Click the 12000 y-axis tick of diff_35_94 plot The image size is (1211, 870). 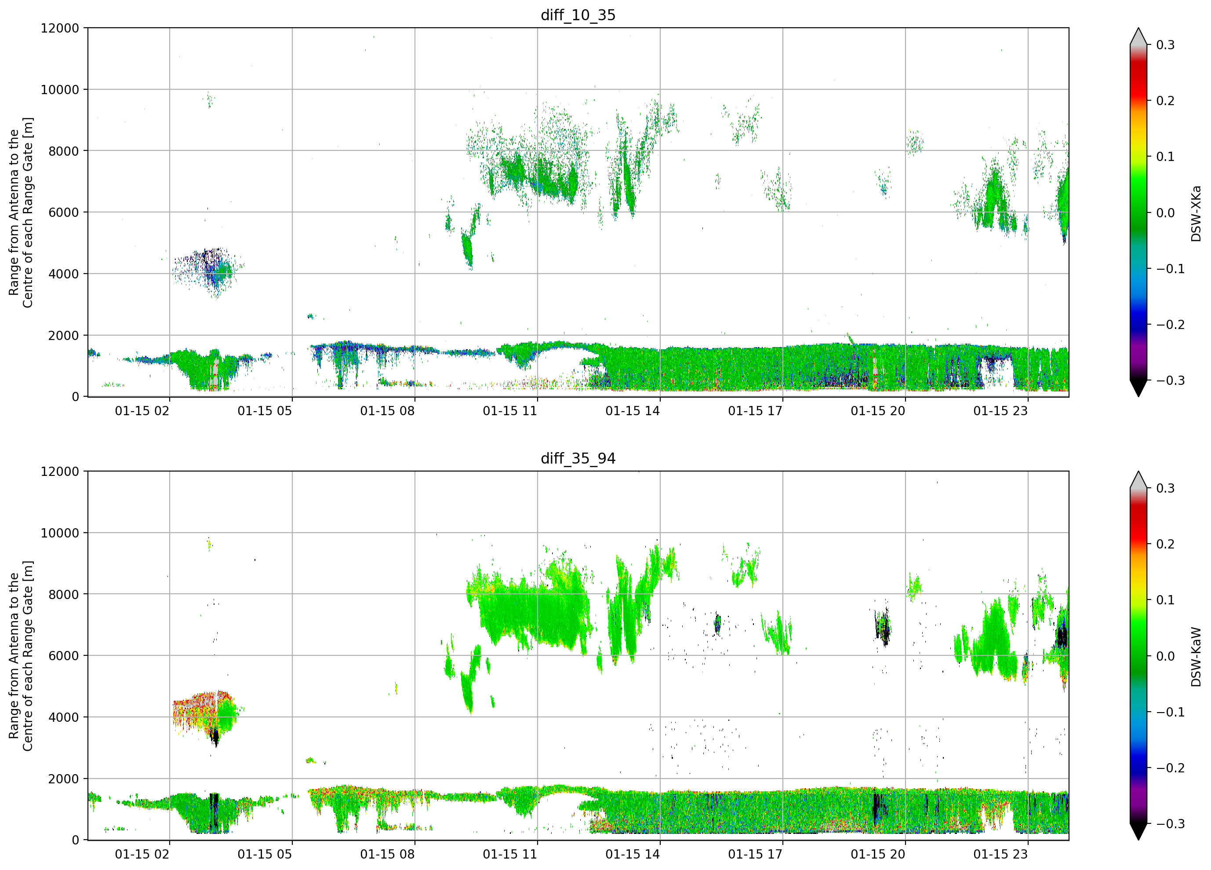(x=60, y=472)
